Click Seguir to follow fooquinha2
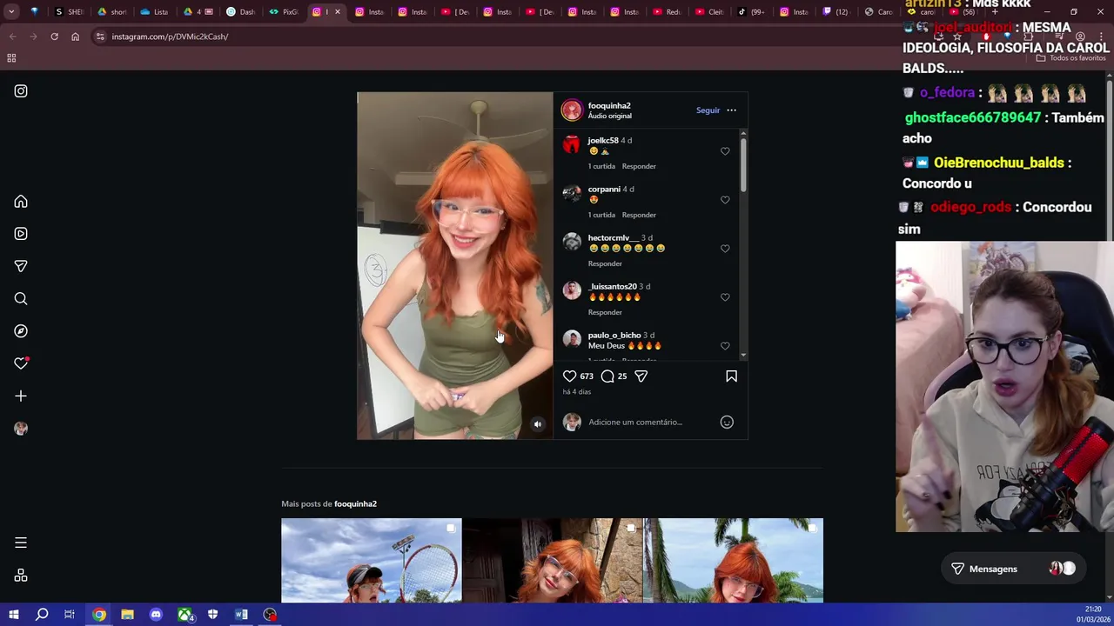Viewport: 1114px width, 626px height. tap(708, 110)
